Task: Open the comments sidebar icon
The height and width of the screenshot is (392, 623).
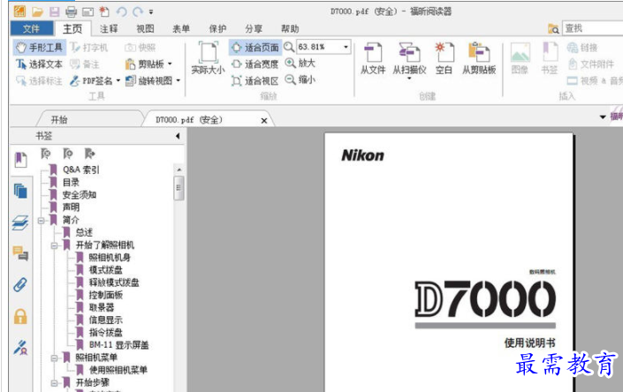Action: [20, 253]
